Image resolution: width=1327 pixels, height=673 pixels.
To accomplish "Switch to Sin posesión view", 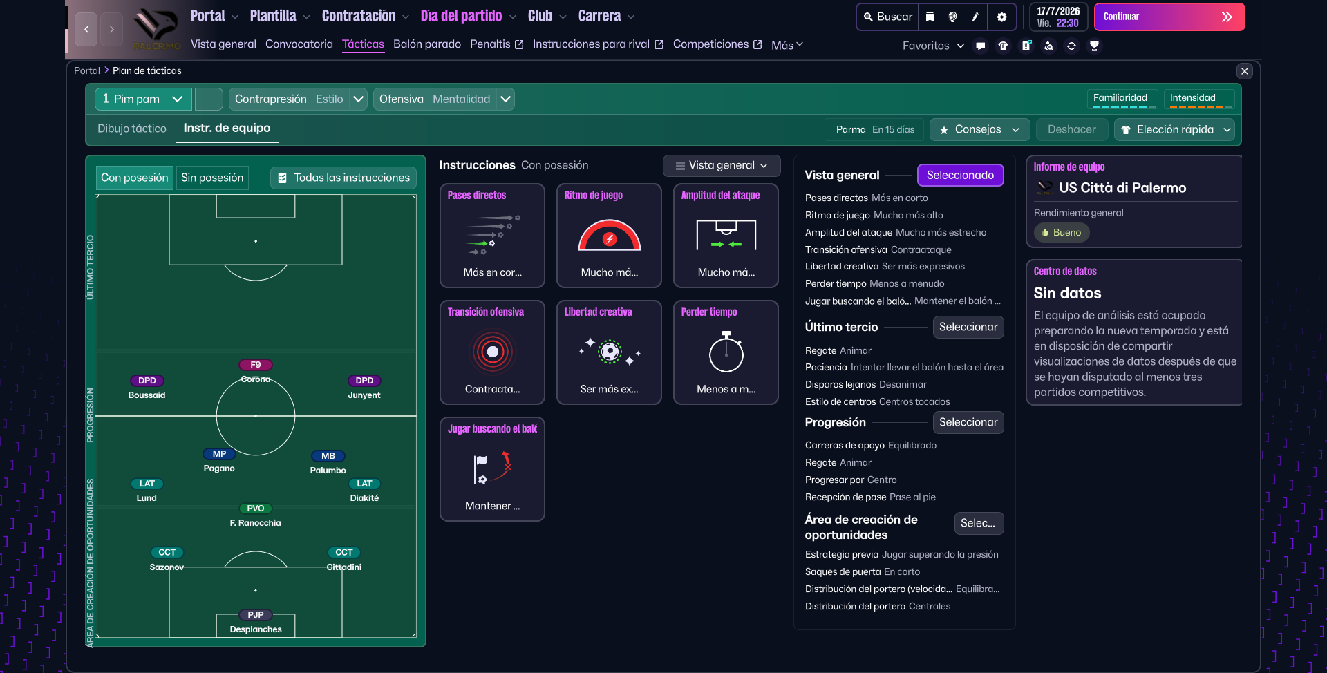I will click(212, 178).
